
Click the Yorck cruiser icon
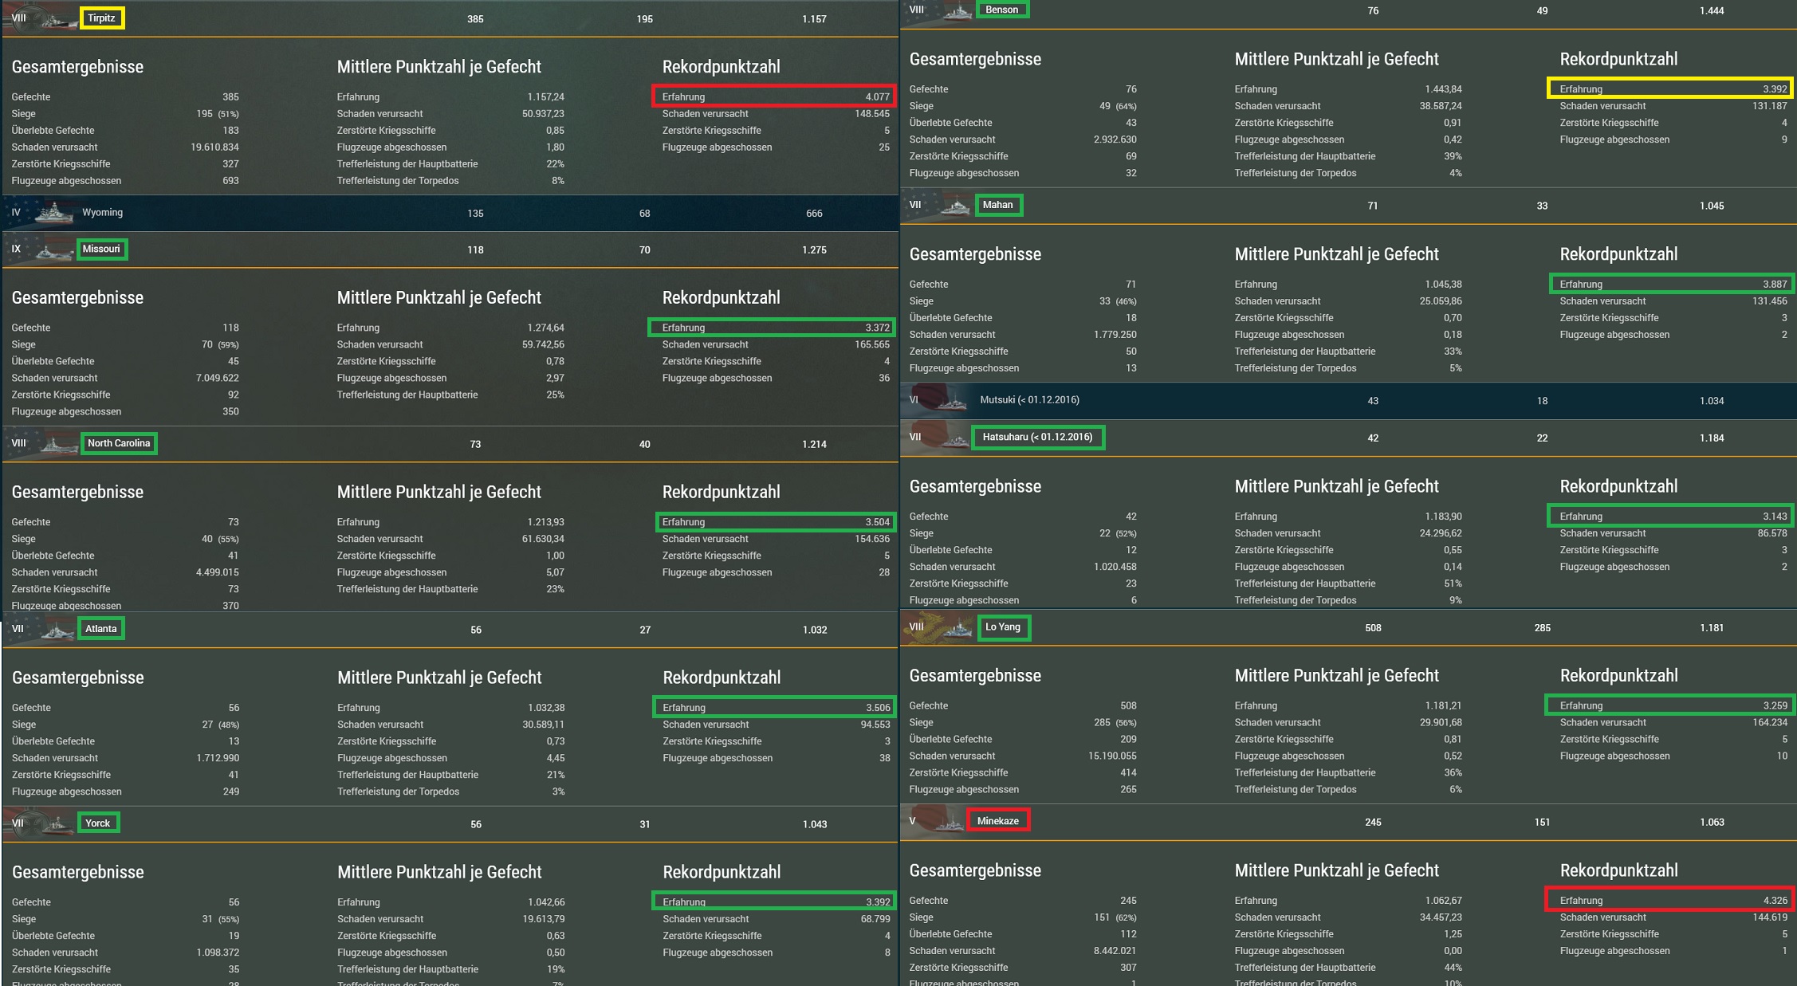[x=57, y=824]
